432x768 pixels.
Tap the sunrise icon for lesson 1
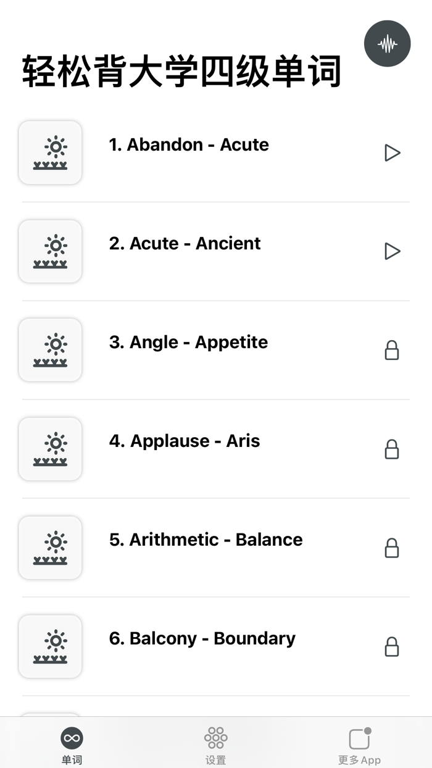pos(50,152)
